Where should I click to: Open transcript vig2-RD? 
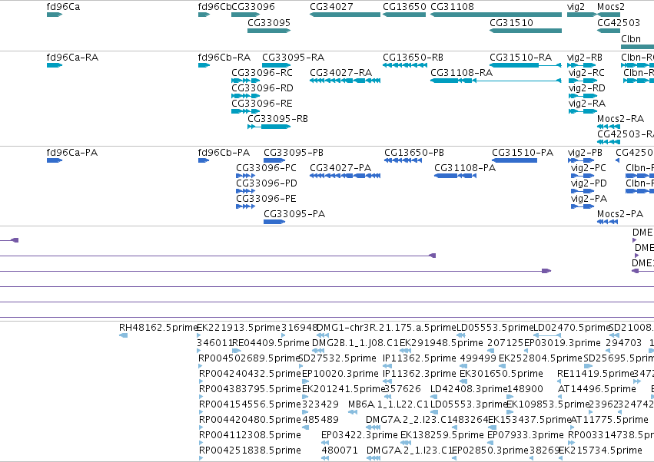[x=583, y=96]
